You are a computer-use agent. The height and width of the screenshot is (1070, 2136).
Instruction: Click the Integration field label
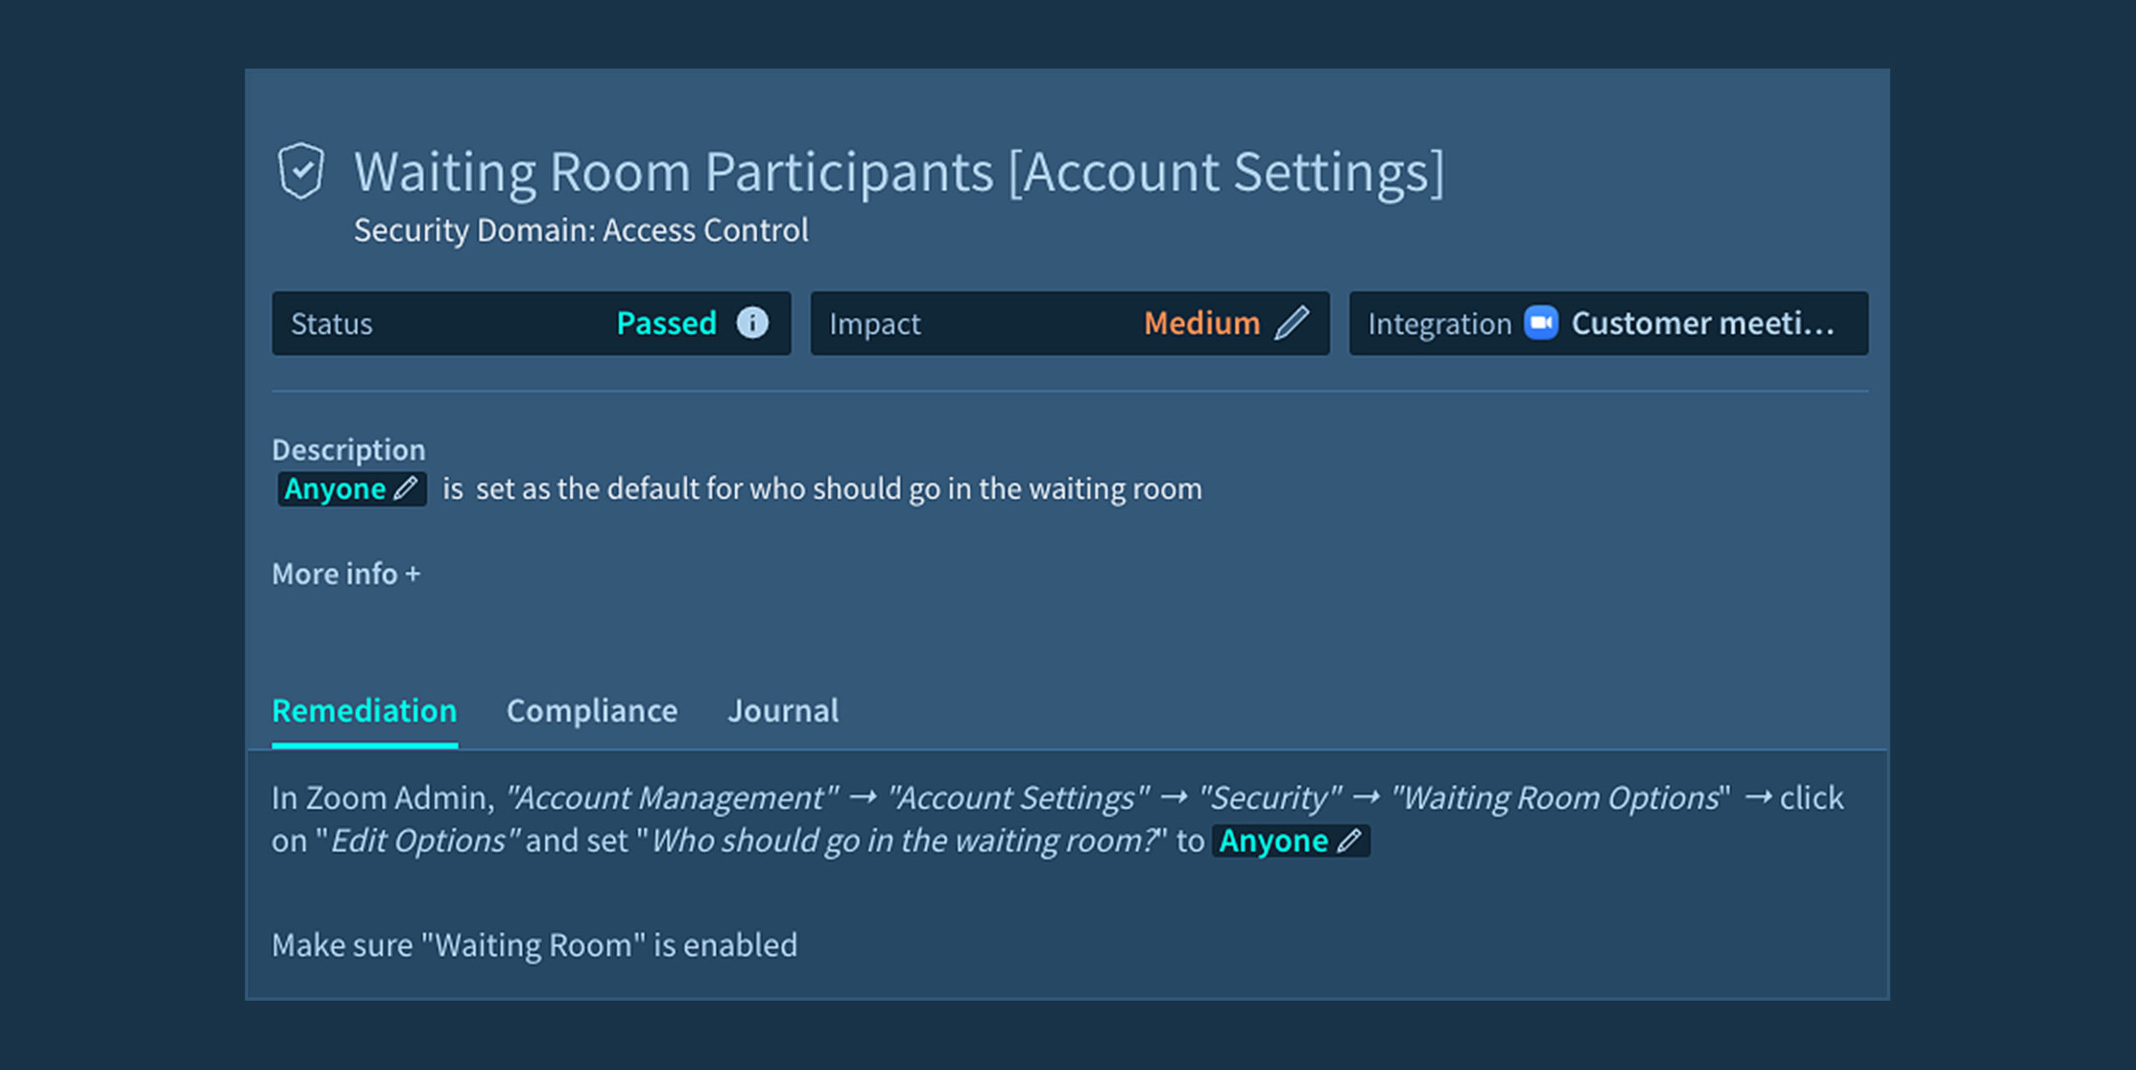point(1438,324)
